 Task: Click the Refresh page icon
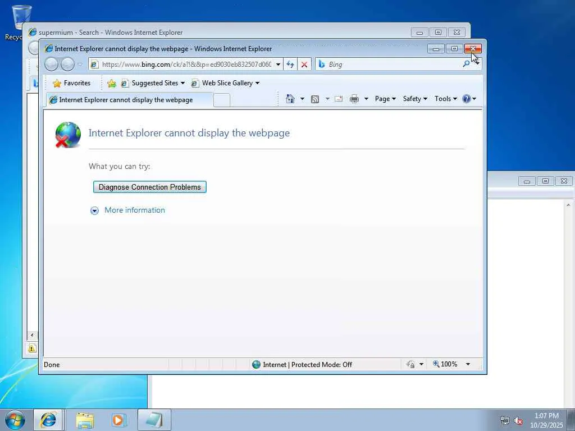[290, 65]
